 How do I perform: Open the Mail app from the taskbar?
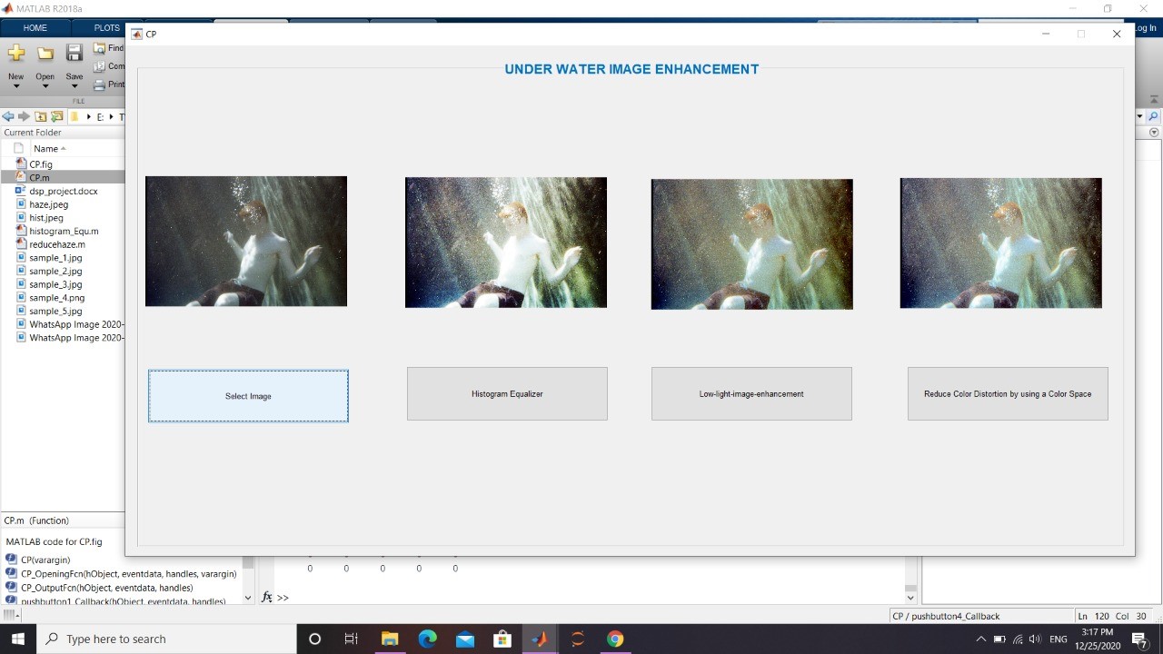click(465, 639)
